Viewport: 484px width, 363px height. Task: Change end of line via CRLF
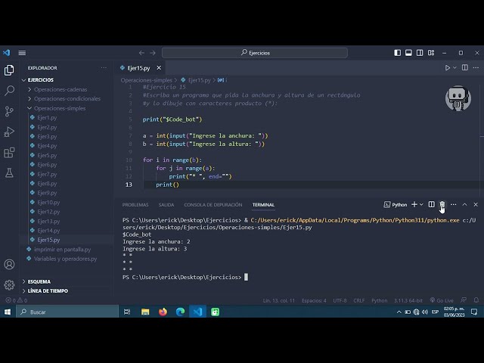click(358, 300)
